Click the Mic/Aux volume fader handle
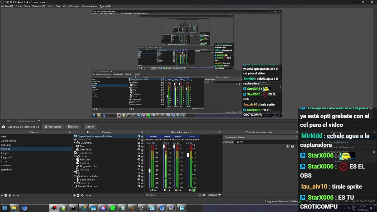The image size is (377, 212). [x=163, y=146]
